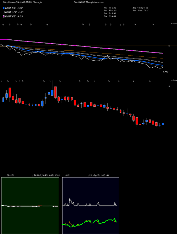Click the Pre H: 4.15 value
The height and width of the screenshot is (234, 177).
[110, 11]
